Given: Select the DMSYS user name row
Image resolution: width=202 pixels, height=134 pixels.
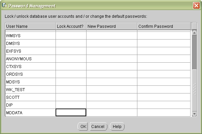Looking at the screenshot, I should pyautogui.click(x=30, y=43).
